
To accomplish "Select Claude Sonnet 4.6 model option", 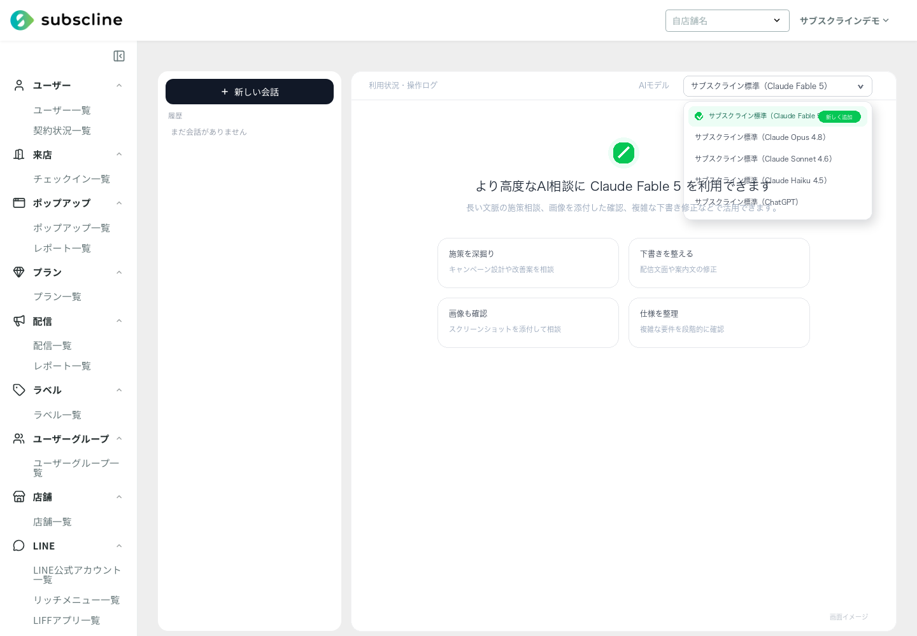I will 778,159.
